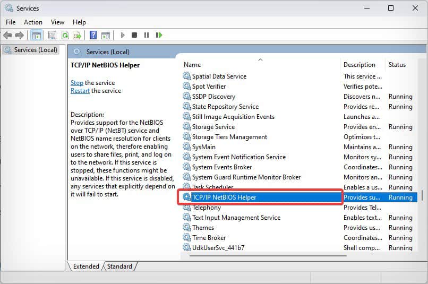This screenshot has height=284, width=428.
Task: Click the Pause Service toolbar icon
Action: [147, 35]
